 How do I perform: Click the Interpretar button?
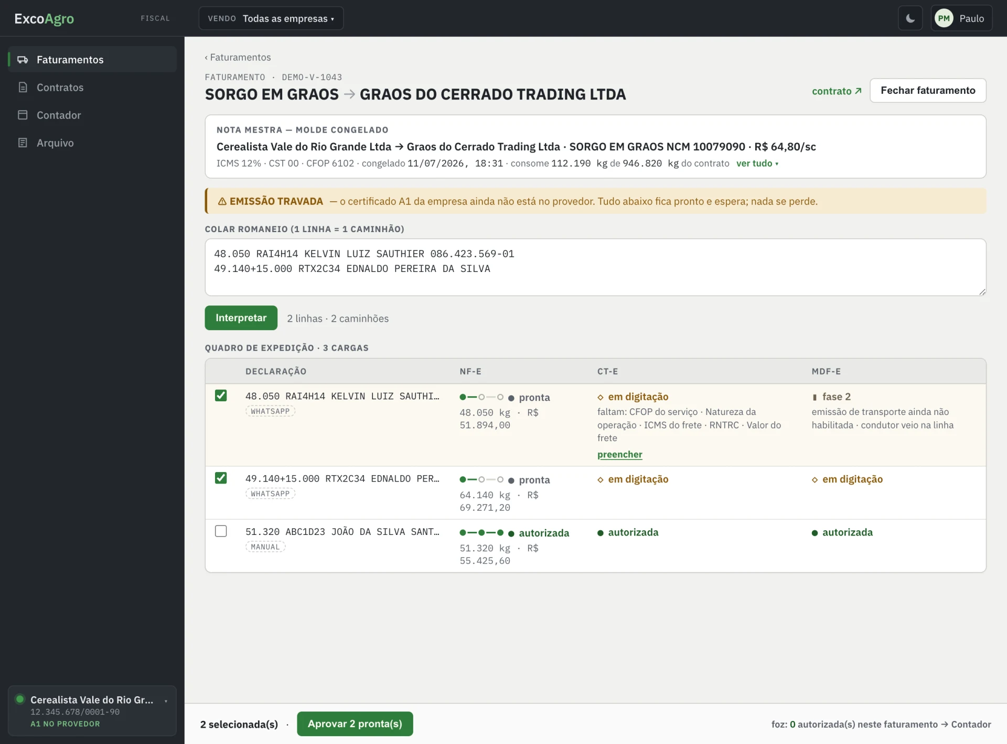[241, 318]
